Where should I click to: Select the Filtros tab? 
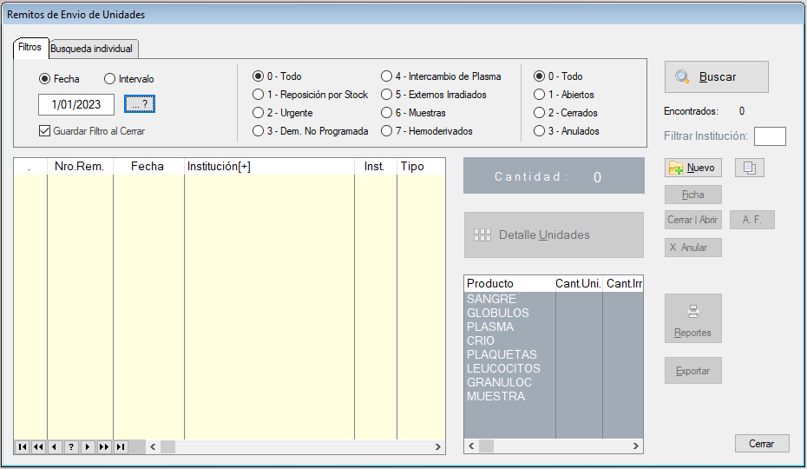[30, 48]
